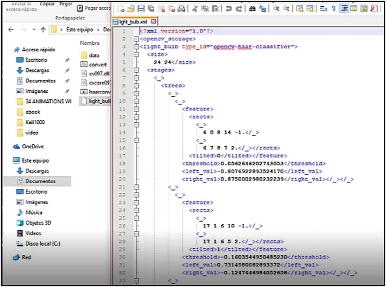Collapse the opencv_storage node at line 2
The image size is (386, 287).
[136, 39]
